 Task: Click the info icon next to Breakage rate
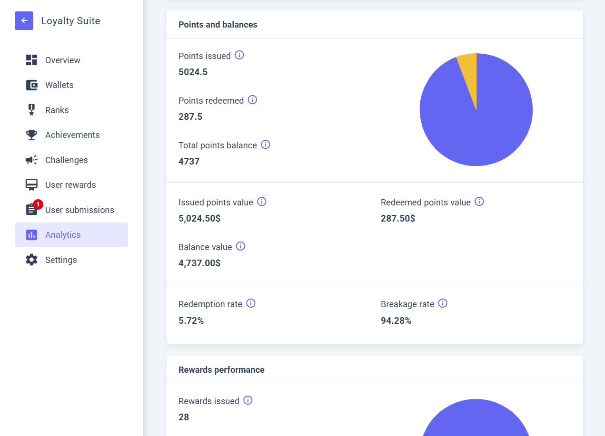[443, 303]
